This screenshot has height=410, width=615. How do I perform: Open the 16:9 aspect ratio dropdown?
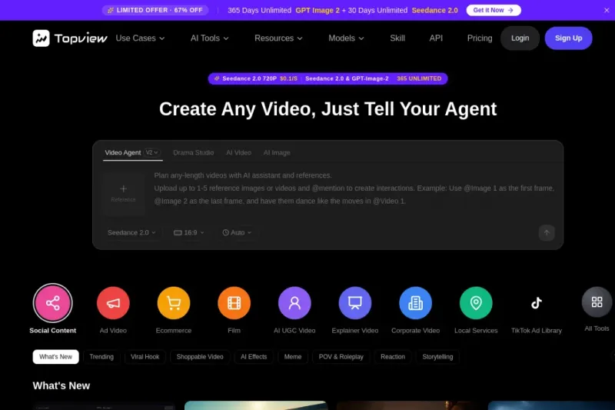(x=188, y=232)
